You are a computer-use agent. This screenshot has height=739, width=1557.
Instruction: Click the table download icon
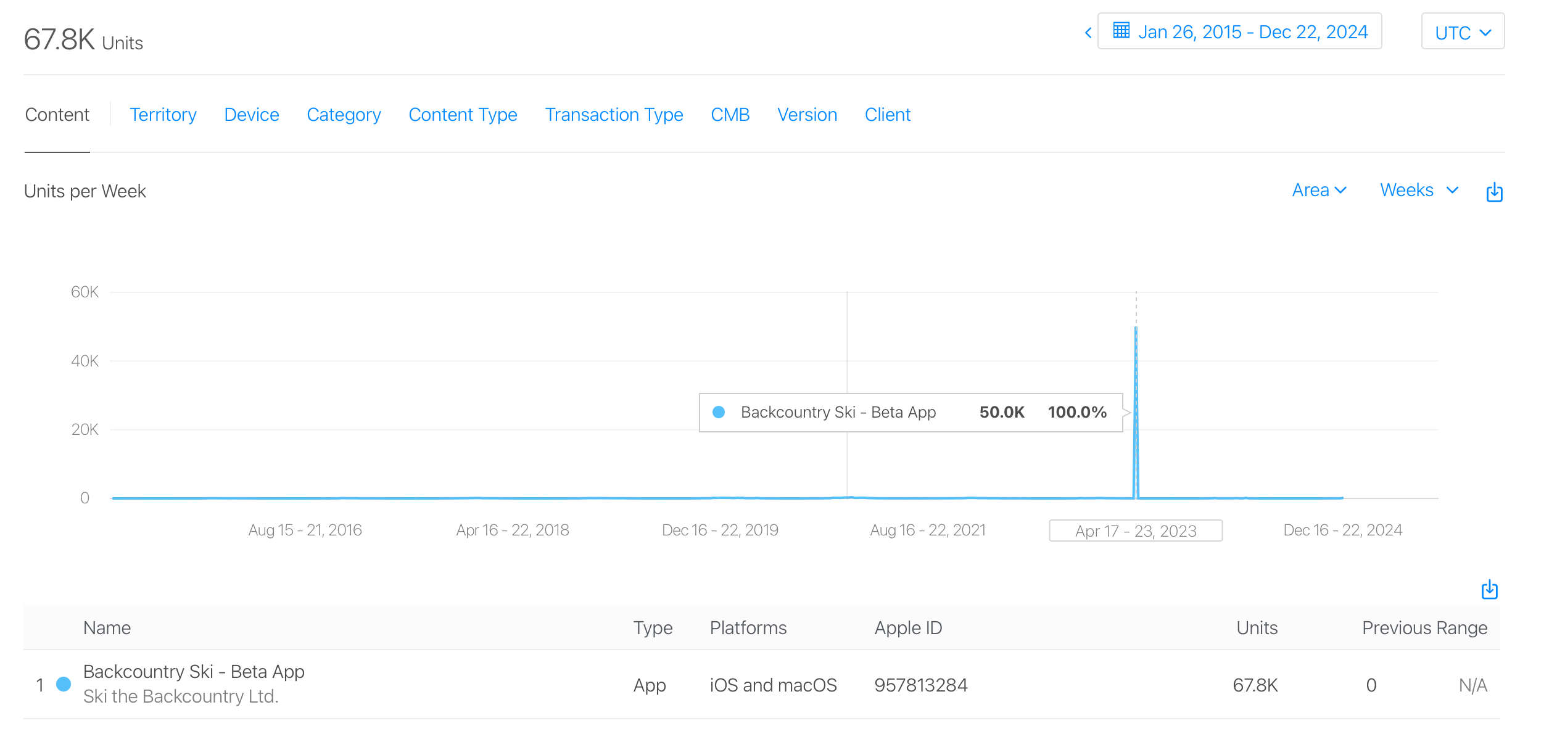point(1489,590)
